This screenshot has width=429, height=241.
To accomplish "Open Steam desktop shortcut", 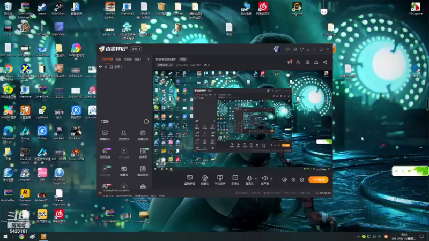I will coord(42,9).
